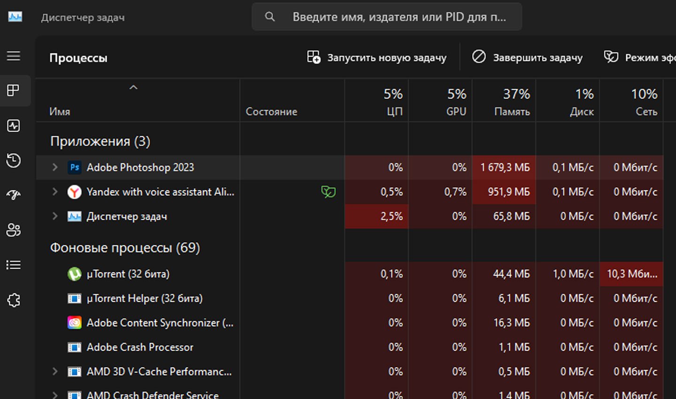Click Режим эффективности button
This screenshot has height=399, width=676.
click(639, 57)
